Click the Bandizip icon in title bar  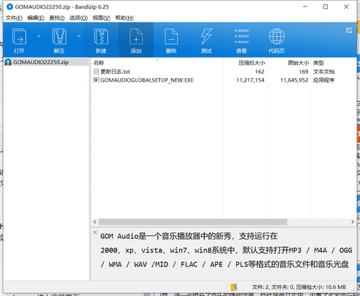click(x=10, y=7)
